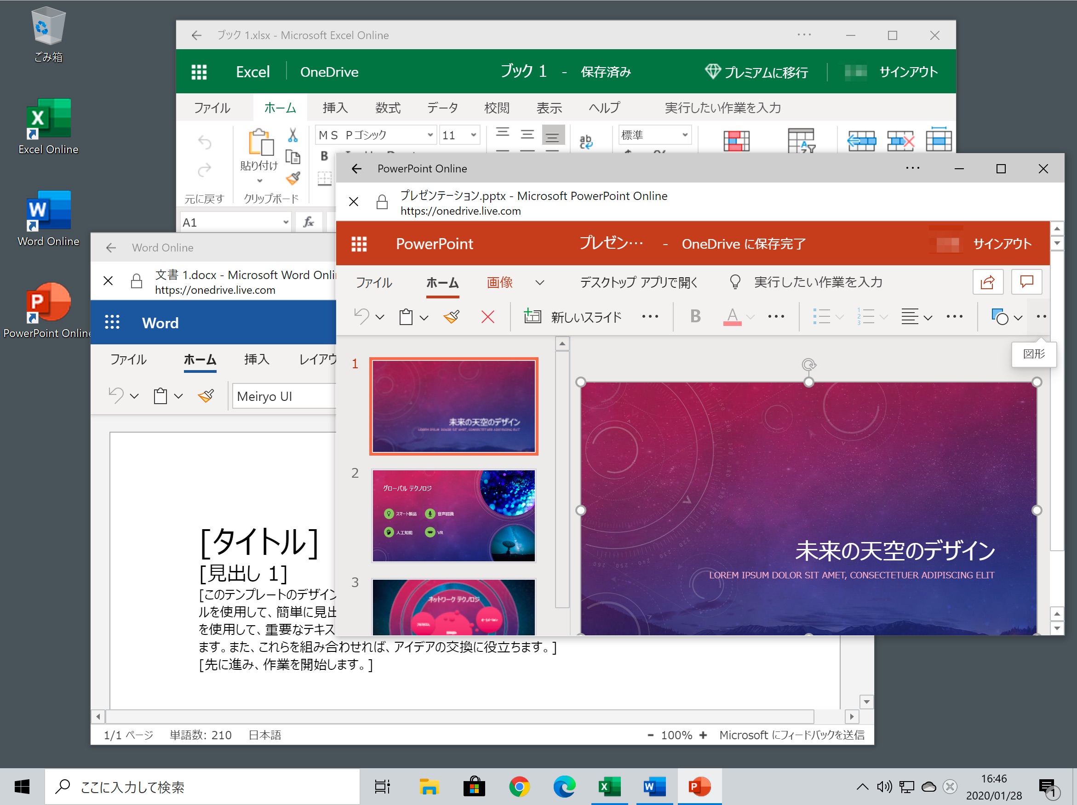
Task: Click the Excel cut scissors icon
Action: tap(292, 135)
